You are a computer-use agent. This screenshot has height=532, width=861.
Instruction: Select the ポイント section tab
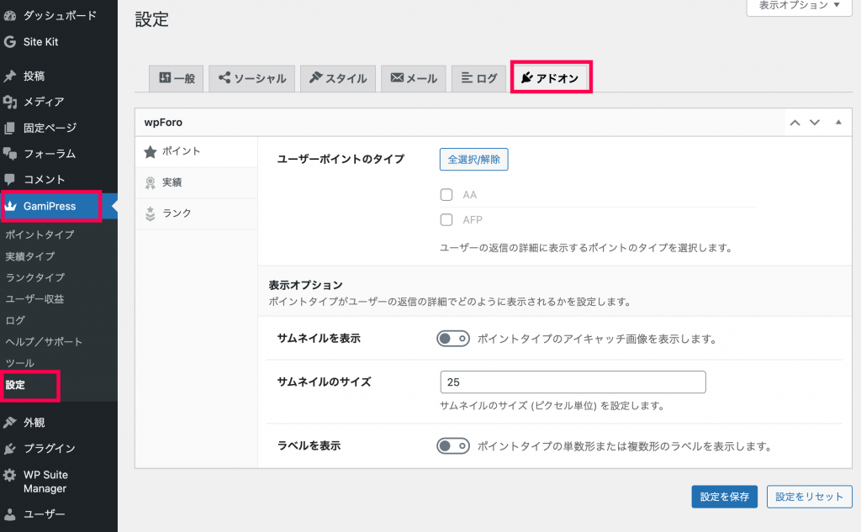(x=197, y=151)
